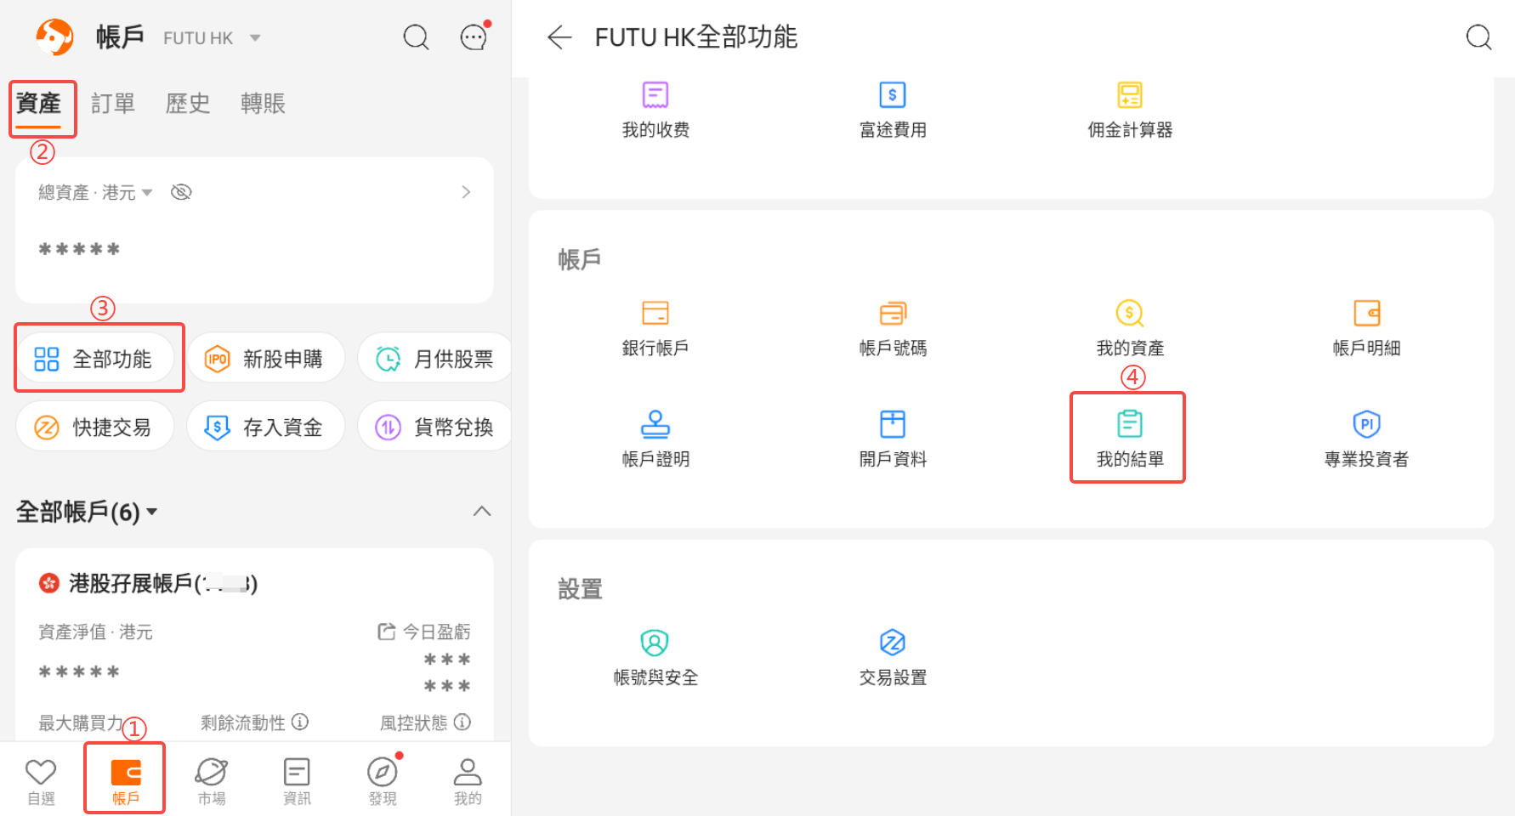Go back from FUTU HK全部功能 page

[559, 37]
